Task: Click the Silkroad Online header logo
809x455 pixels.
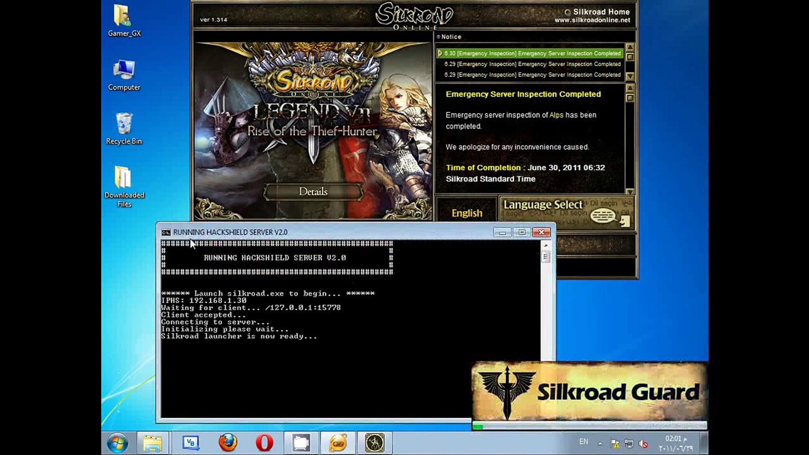Action: click(414, 16)
